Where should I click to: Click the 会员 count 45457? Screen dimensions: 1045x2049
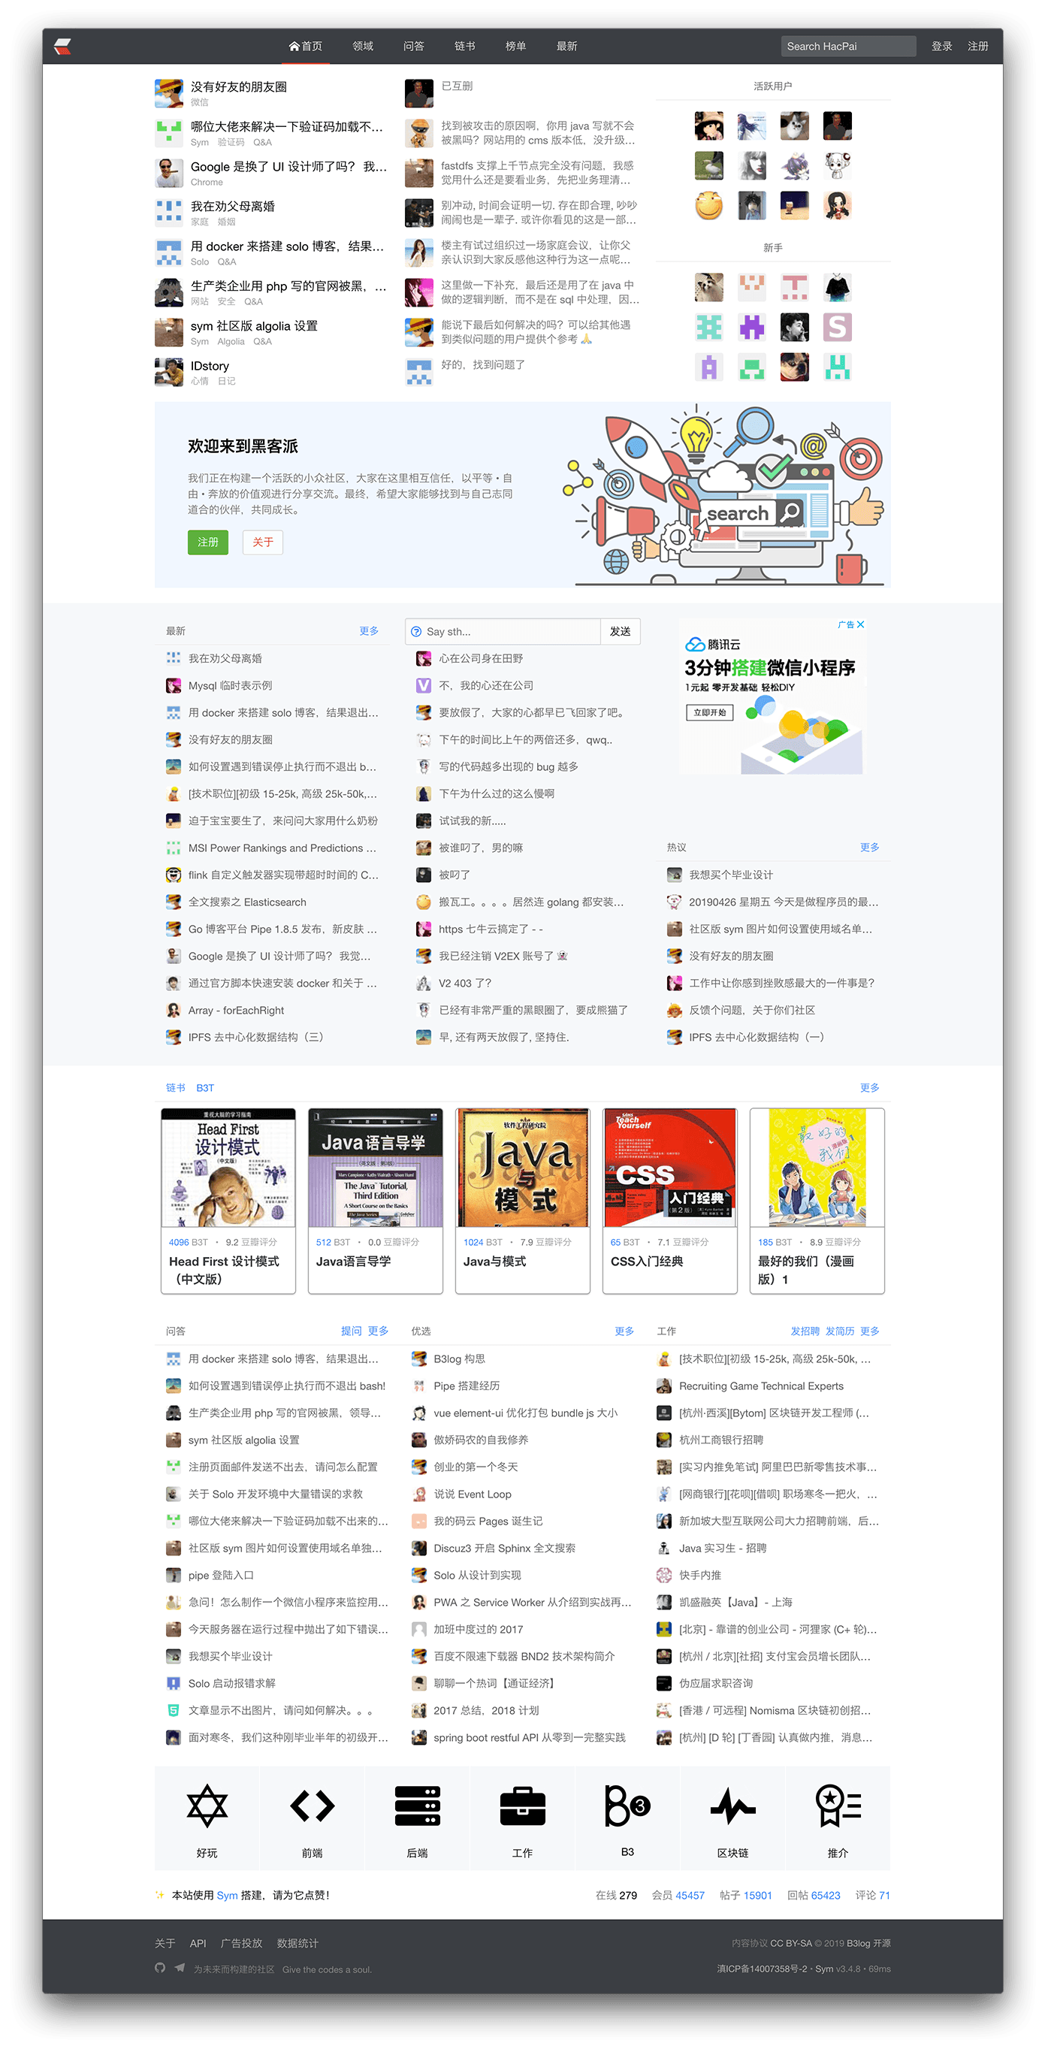pos(690,1895)
